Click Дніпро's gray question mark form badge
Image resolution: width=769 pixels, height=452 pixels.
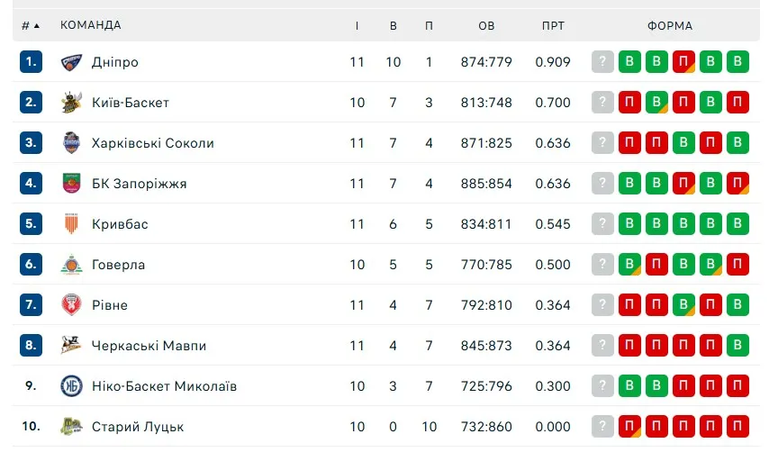(x=602, y=62)
